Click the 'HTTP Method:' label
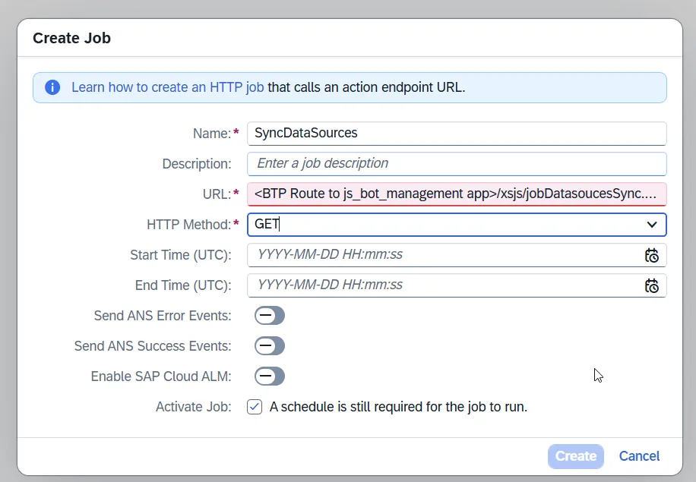Viewport: 696px width, 482px height. tap(189, 225)
